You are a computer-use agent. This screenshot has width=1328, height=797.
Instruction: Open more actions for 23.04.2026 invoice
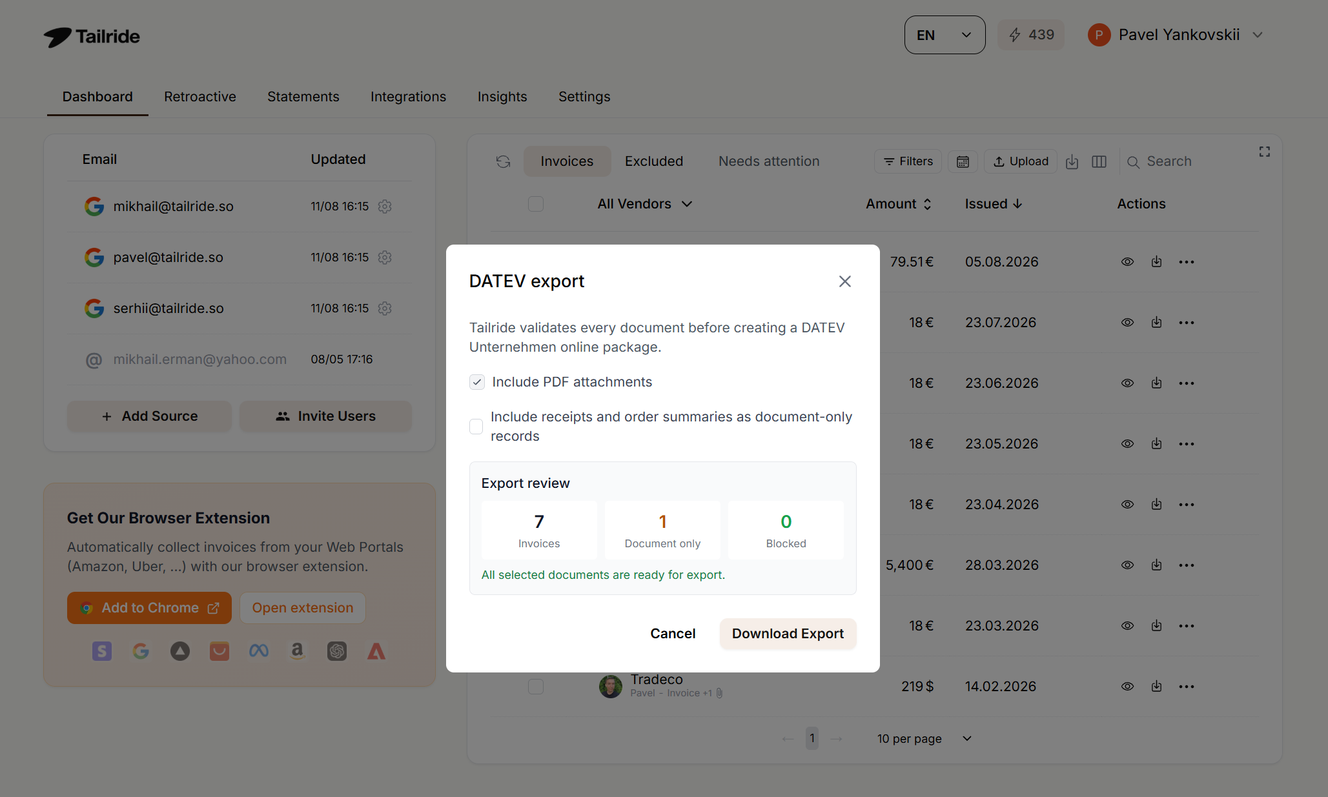point(1187,505)
